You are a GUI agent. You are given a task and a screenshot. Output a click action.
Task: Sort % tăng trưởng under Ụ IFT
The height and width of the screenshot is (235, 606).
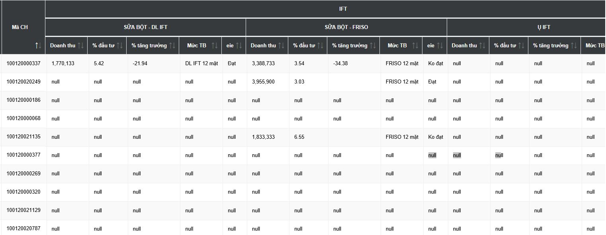(x=574, y=46)
